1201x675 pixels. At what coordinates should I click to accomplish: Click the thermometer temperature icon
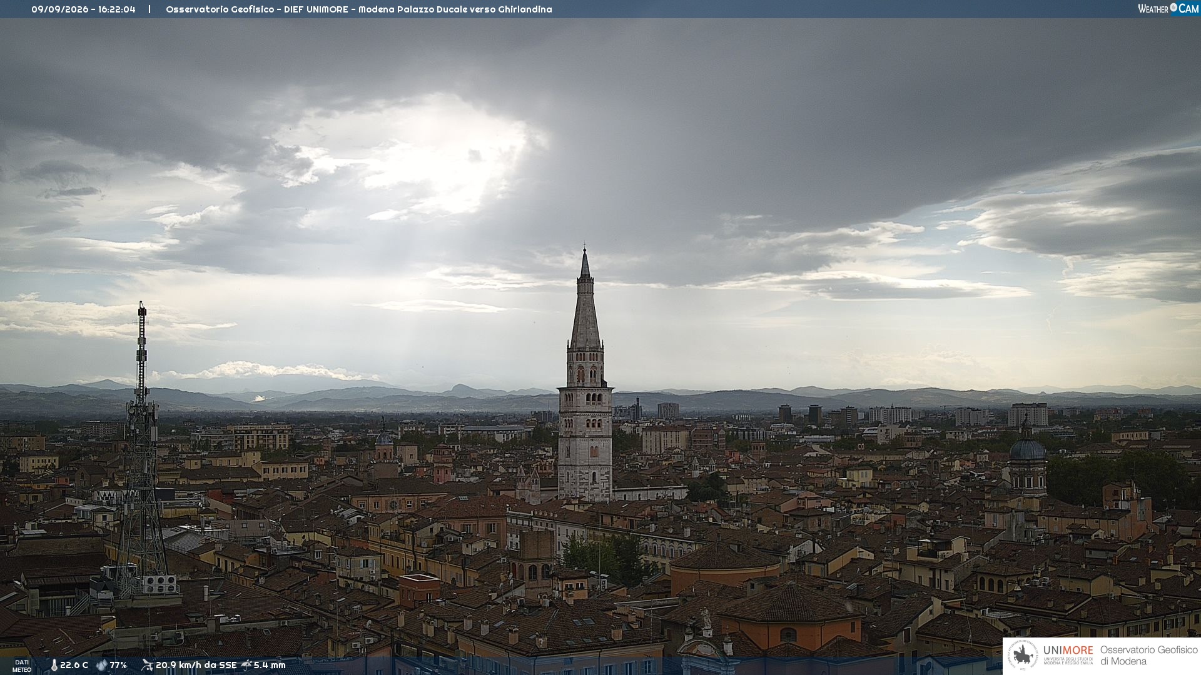(x=54, y=666)
